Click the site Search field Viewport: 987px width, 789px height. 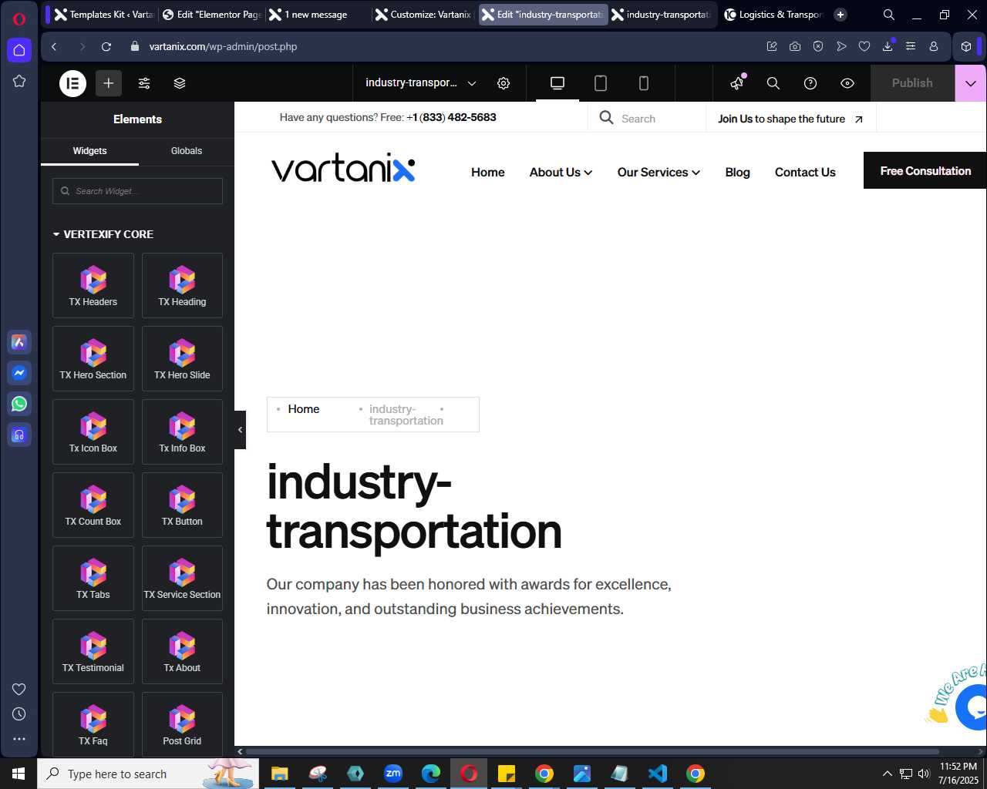coord(646,119)
